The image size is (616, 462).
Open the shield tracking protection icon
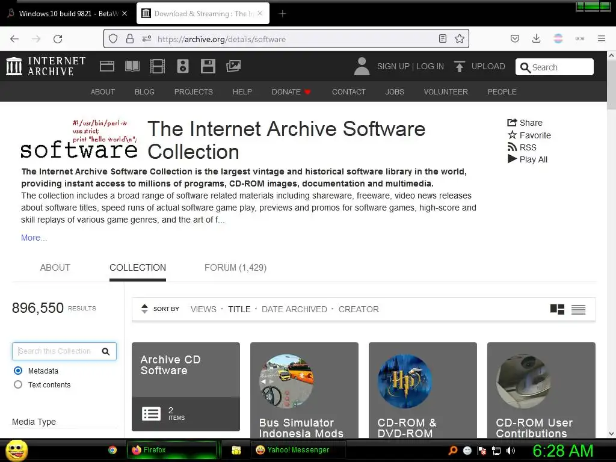pyautogui.click(x=113, y=39)
